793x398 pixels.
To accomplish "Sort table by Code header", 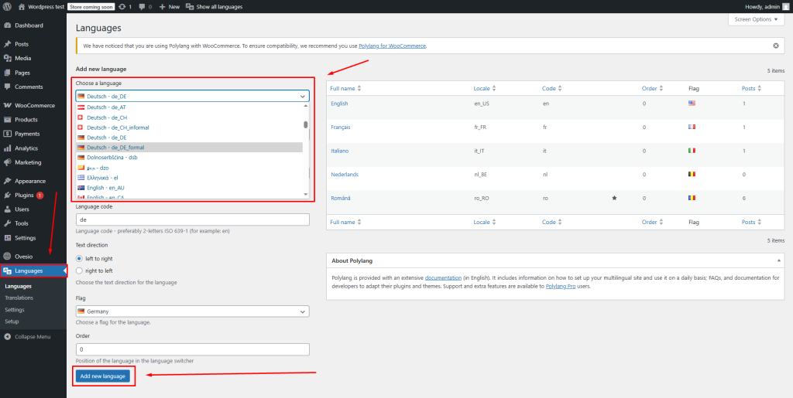I will (552, 88).
